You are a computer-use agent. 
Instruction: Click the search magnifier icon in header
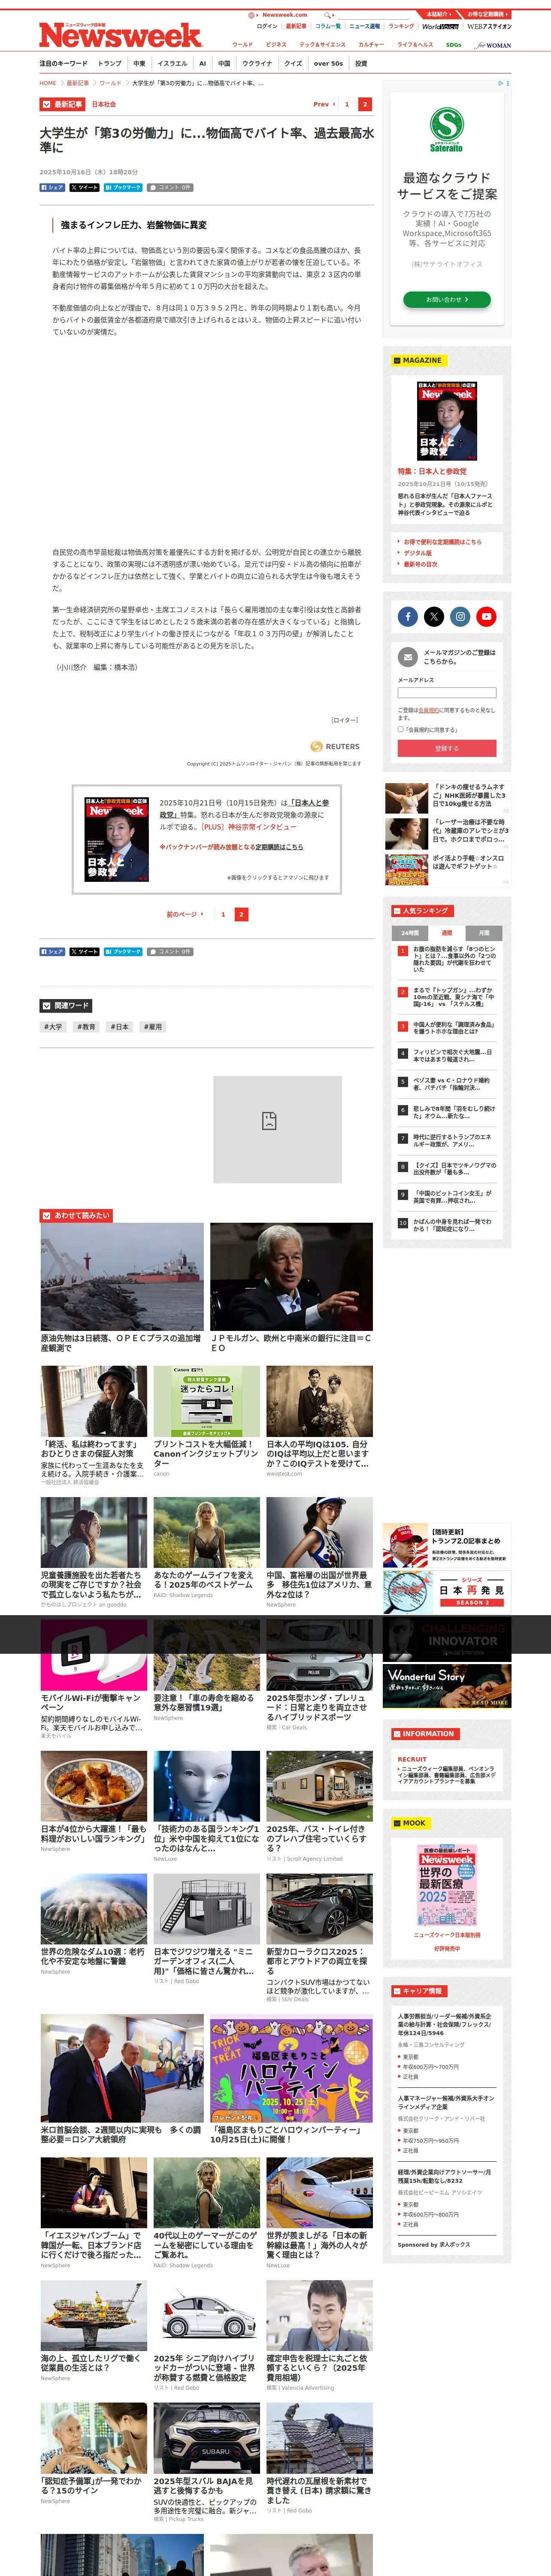pyautogui.click(x=328, y=15)
